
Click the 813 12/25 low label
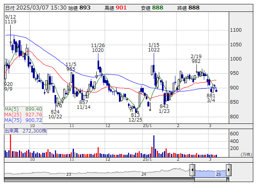(x=135, y=117)
